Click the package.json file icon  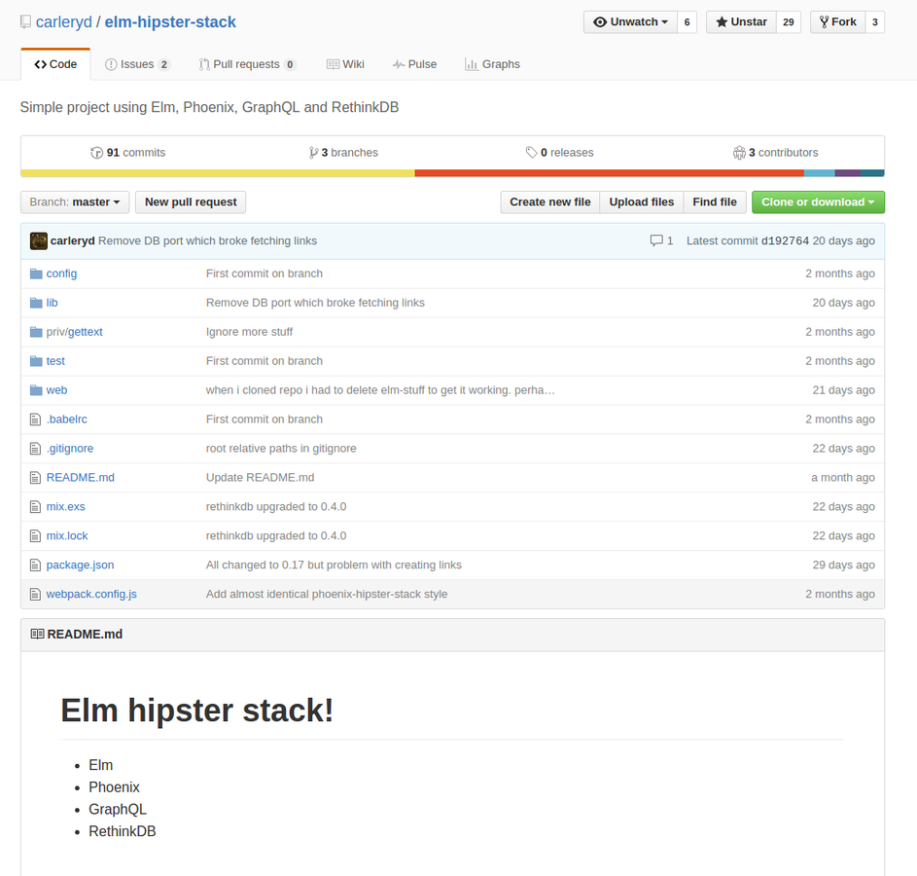point(36,566)
